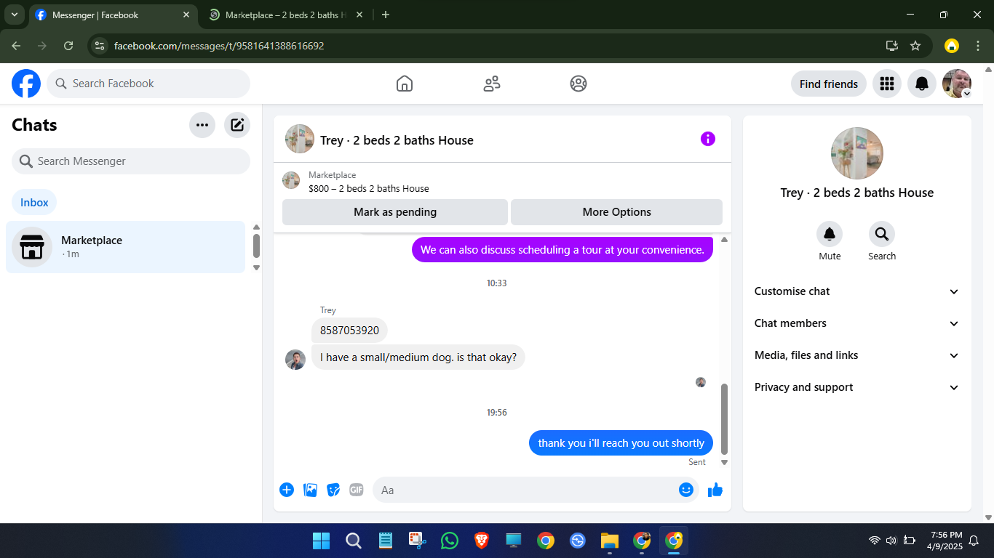
Task: Open the Wi-Fi network tray icon
Action: pyautogui.click(x=875, y=541)
